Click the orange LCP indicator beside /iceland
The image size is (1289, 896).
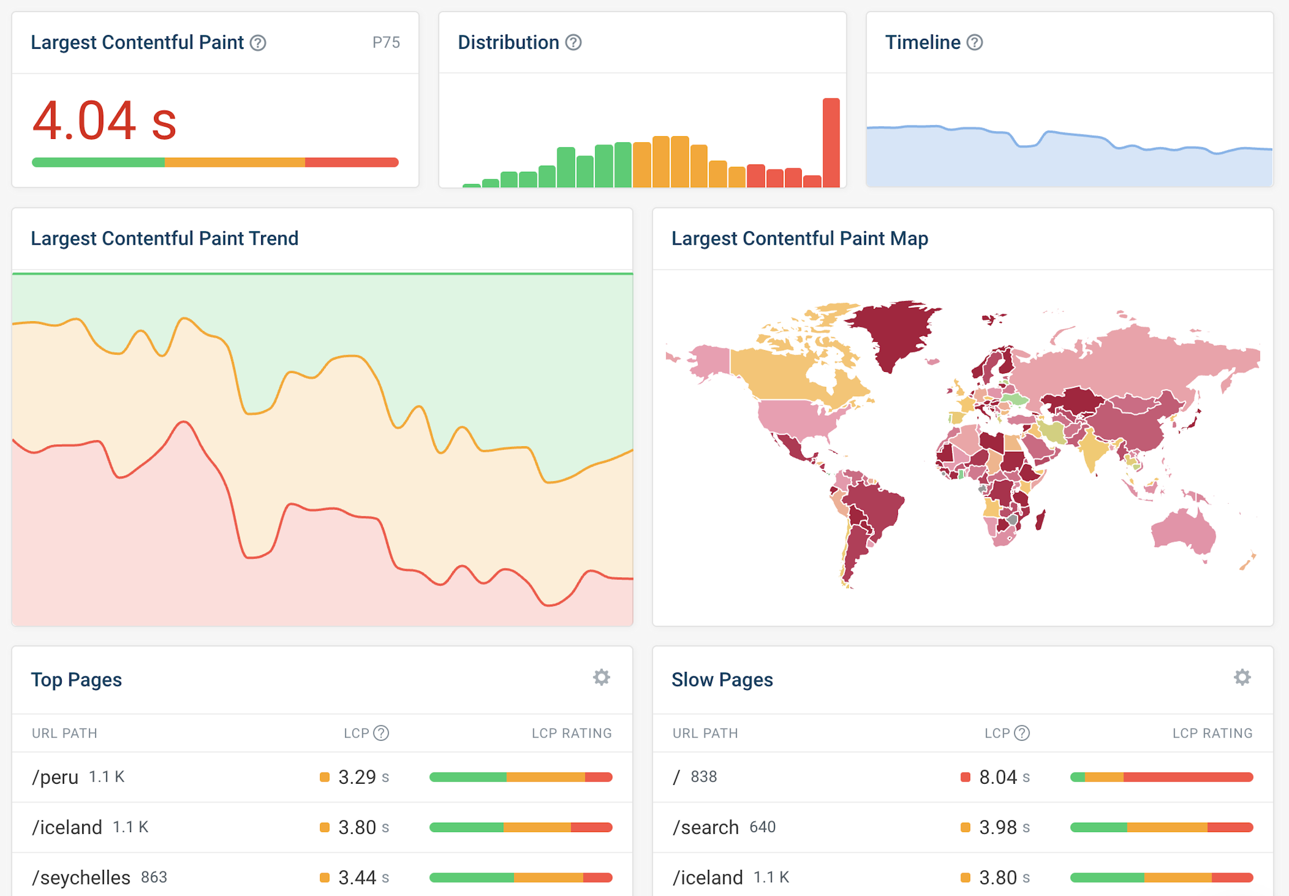click(x=324, y=827)
